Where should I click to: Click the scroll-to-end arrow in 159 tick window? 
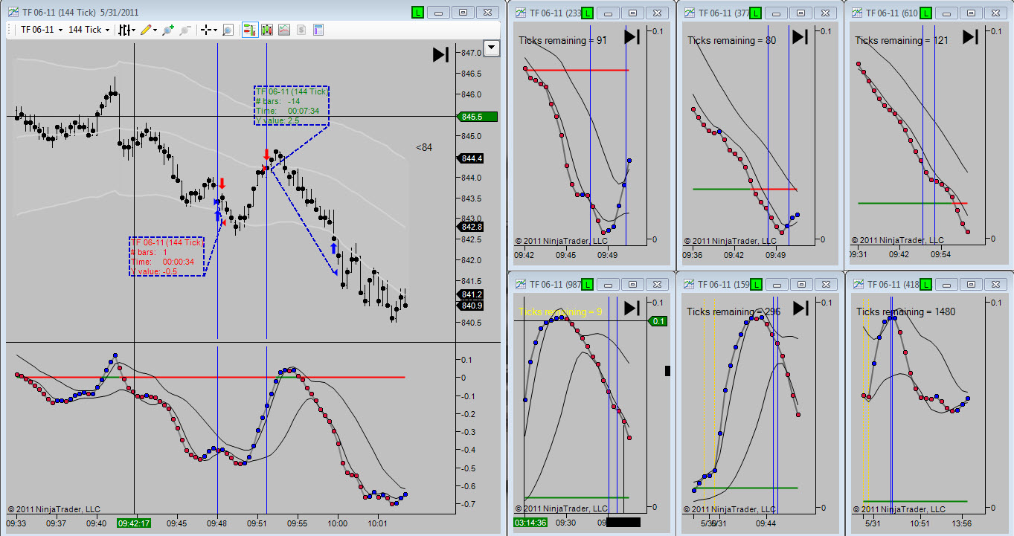click(x=800, y=308)
